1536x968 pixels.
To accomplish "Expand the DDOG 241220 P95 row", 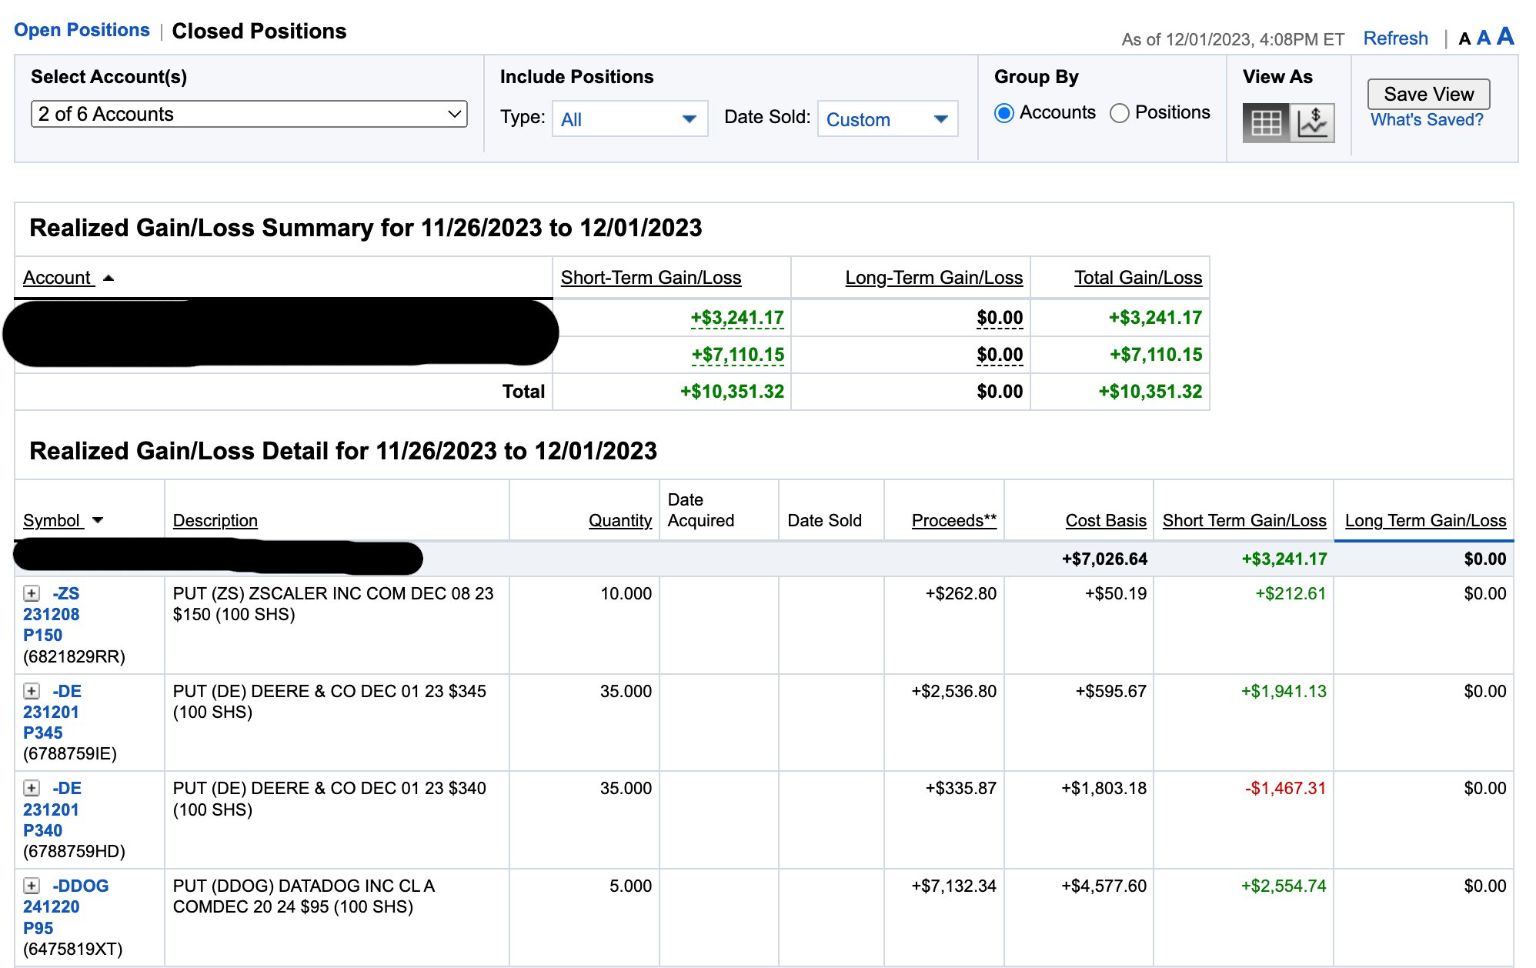I will point(32,886).
